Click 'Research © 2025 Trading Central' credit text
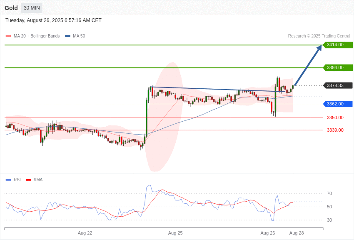 [319, 36]
